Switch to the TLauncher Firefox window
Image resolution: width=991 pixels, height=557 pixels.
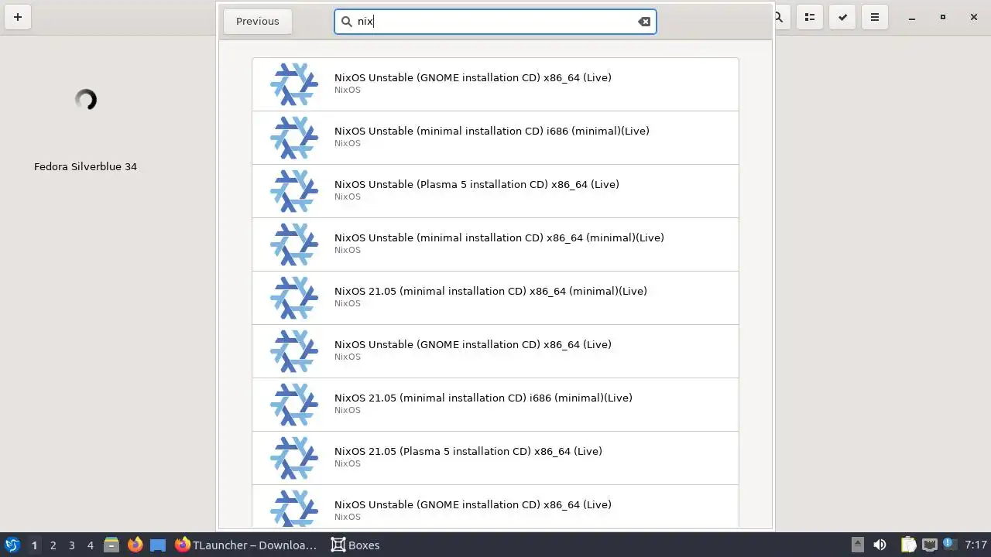[246, 545]
